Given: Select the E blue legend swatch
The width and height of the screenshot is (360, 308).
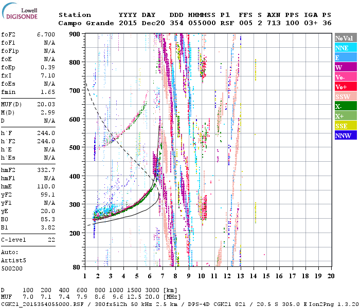Looking at the screenshot, I should tap(346, 57).
